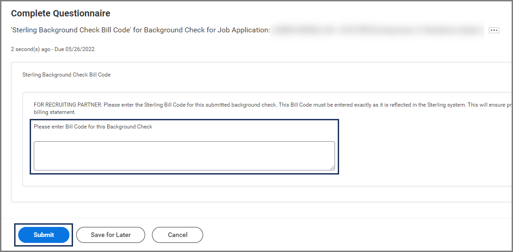The width and height of the screenshot is (513, 252).
Task: Click the text box resize handle
Action: (x=332, y=168)
